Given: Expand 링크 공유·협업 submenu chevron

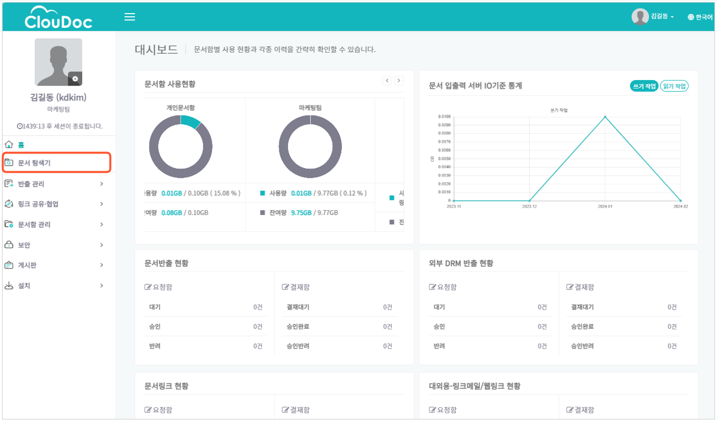Looking at the screenshot, I should 101,204.
